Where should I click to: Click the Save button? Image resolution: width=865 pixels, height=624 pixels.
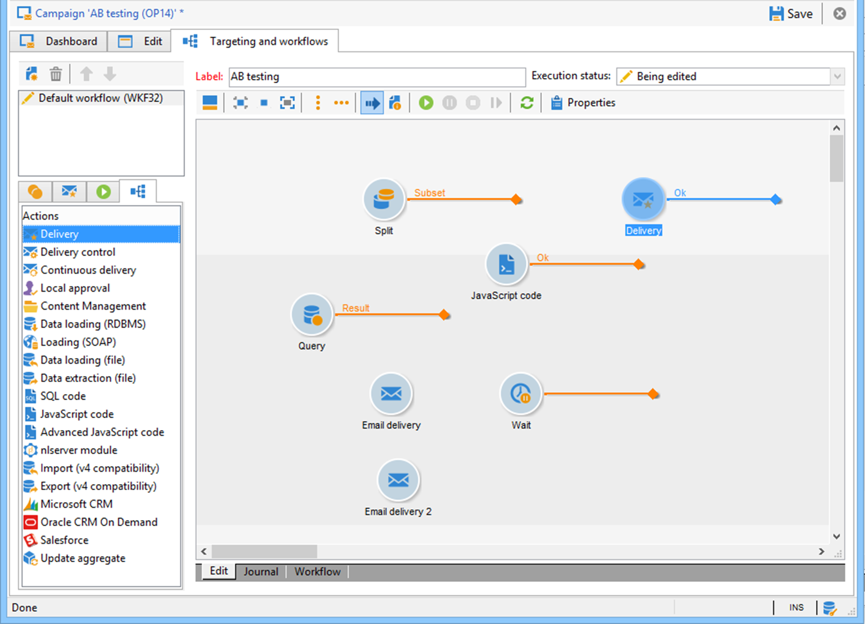point(791,14)
